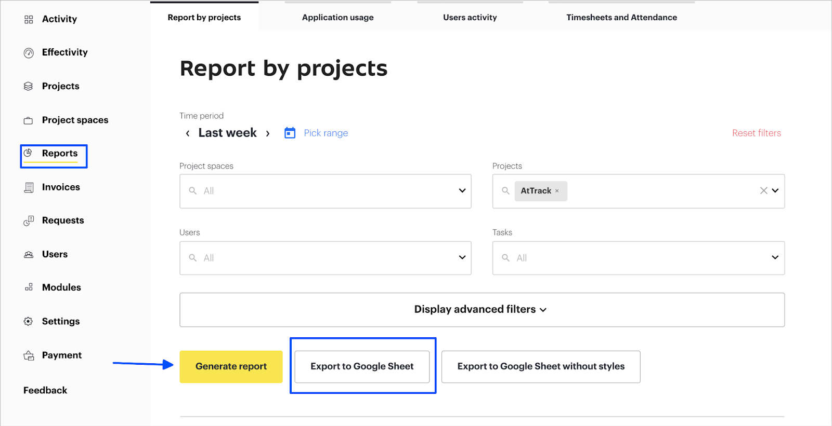Click the calendar icon beside Pick range

[x=290, y=133]
